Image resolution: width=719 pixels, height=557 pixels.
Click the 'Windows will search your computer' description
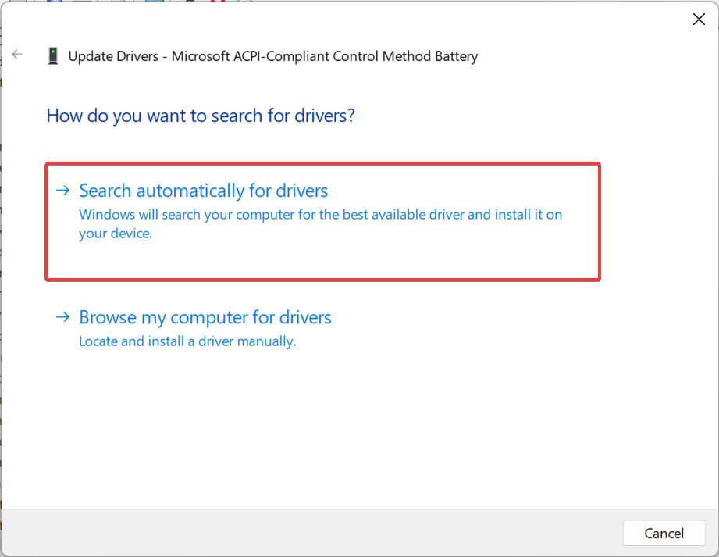[320, 214]
